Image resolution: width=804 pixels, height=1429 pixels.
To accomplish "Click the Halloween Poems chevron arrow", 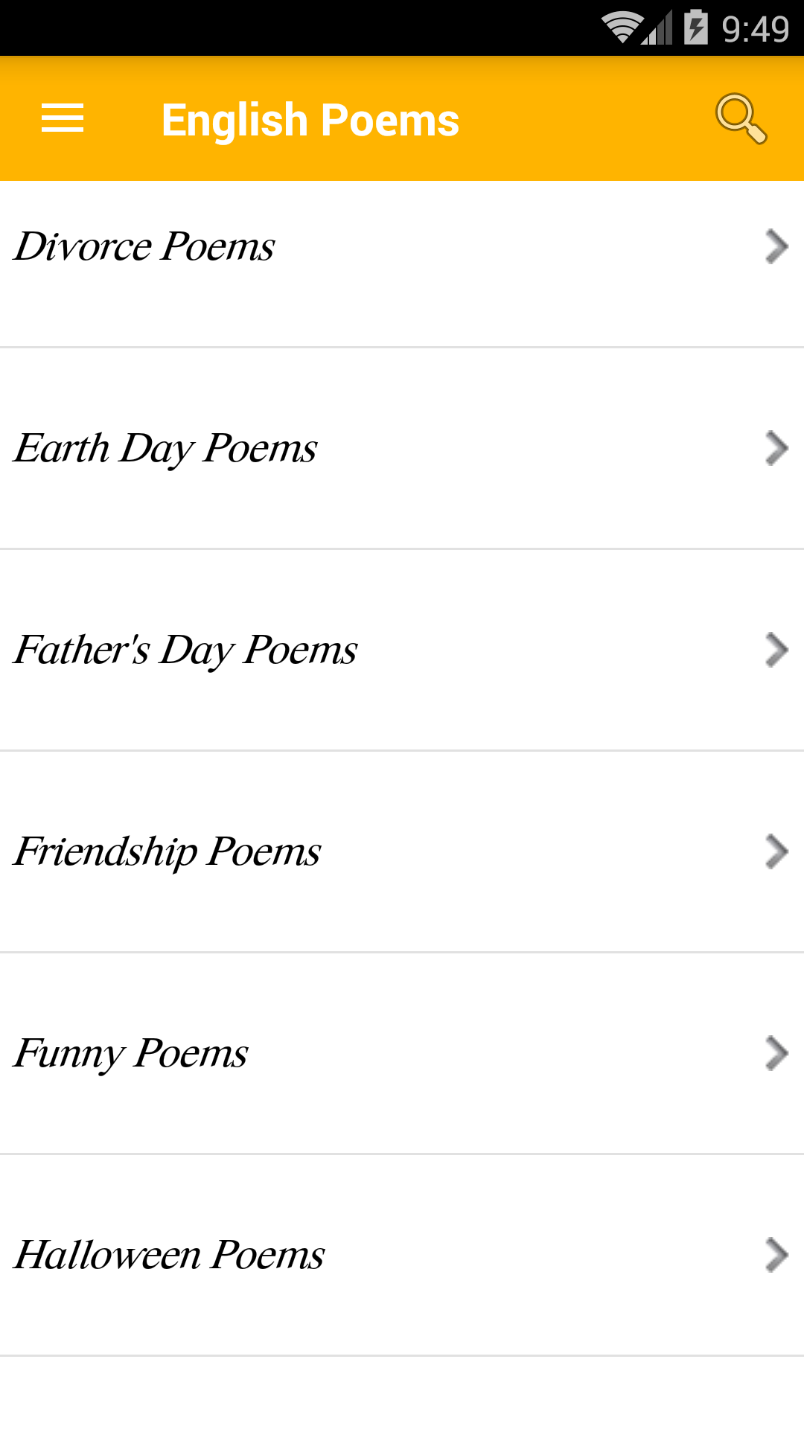I will pos(776,1255).
